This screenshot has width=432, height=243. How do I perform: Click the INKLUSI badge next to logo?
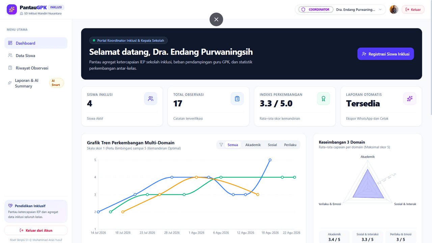[56, 7]
